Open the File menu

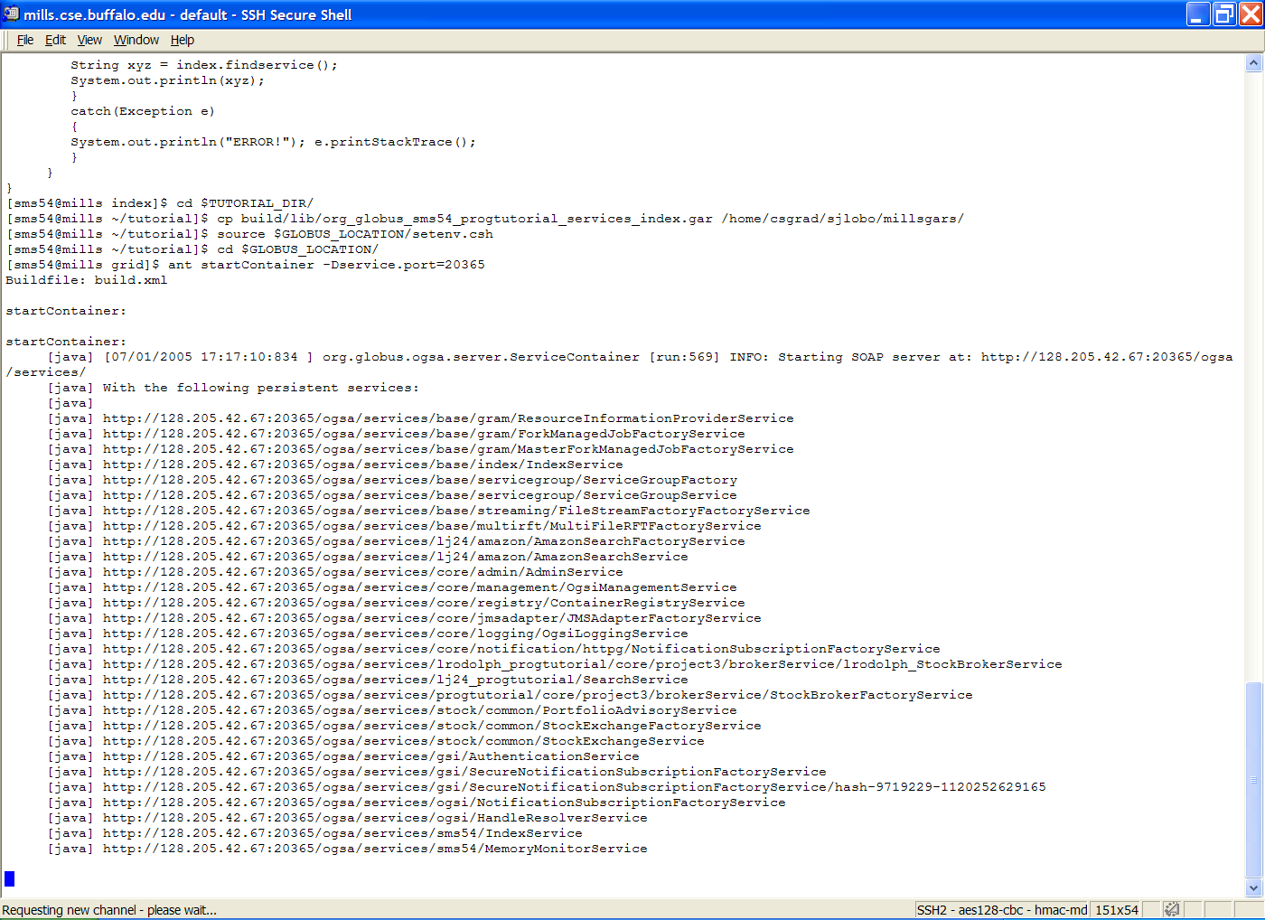[x=25, y=40]
